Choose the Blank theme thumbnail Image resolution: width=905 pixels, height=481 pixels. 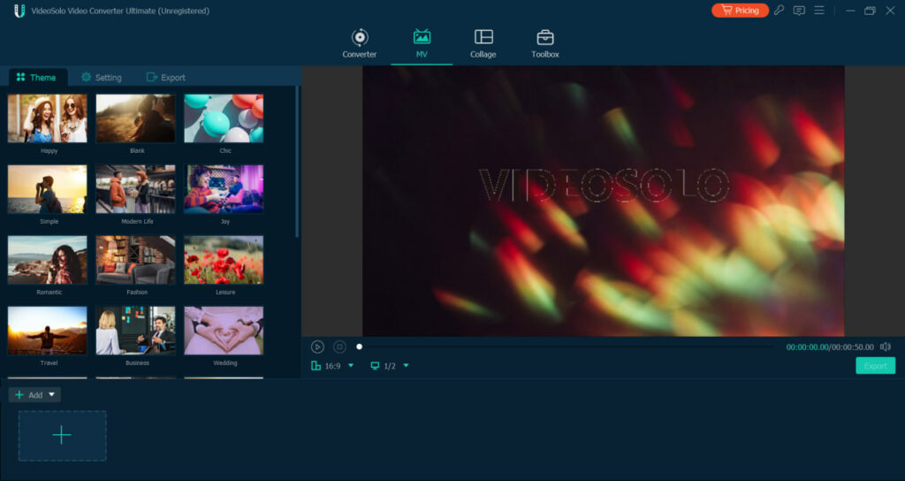(x=135, y=118)
